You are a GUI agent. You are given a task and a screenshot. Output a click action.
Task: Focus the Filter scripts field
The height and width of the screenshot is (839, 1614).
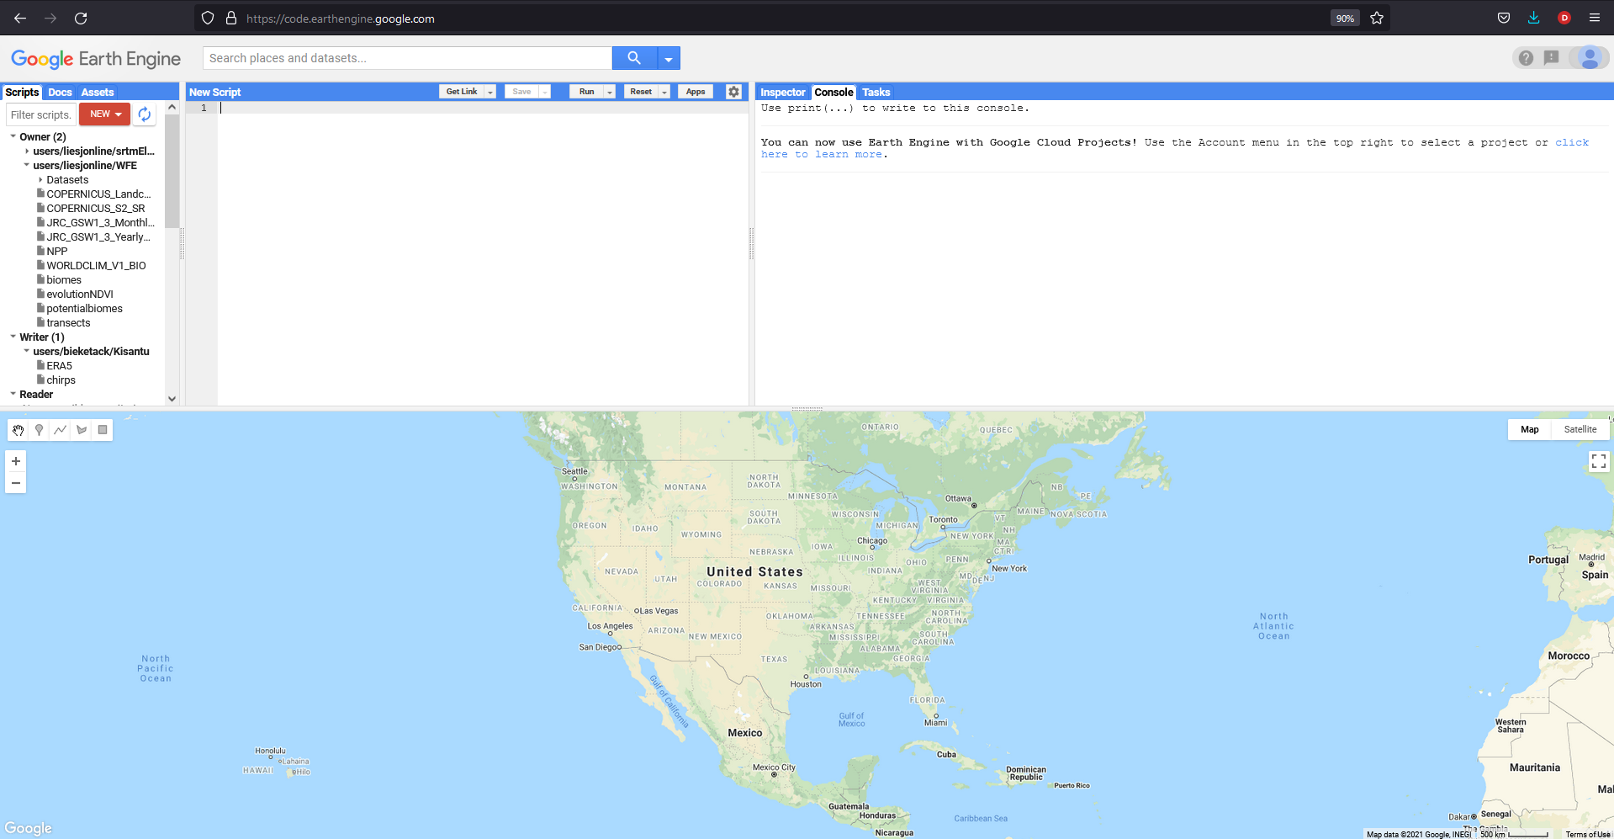coord(41,114)
